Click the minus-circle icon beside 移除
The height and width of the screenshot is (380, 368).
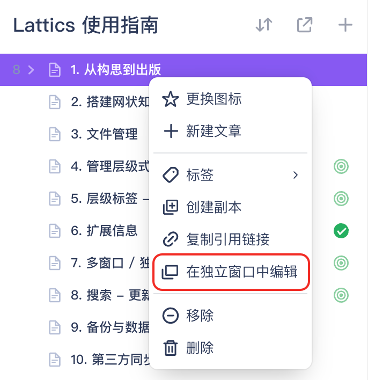(x=171, y=316)
